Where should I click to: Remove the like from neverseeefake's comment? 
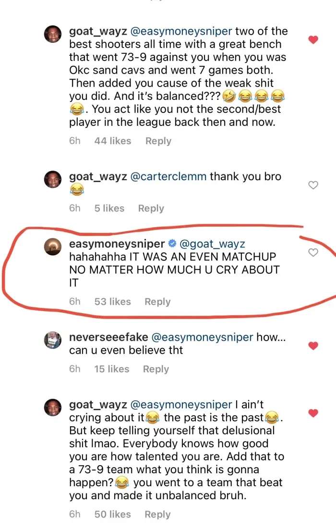tap(313, 345)
